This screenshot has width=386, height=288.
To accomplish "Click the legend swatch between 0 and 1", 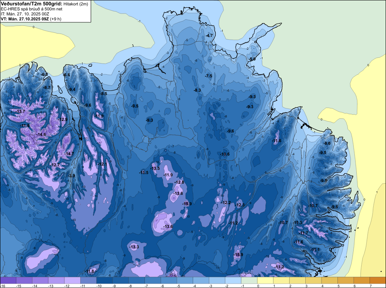I will pyautogui.click(x=266, y=280).
